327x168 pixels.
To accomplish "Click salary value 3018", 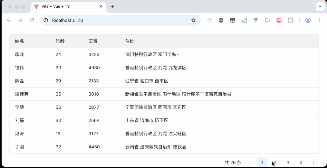I will [94, 94].
